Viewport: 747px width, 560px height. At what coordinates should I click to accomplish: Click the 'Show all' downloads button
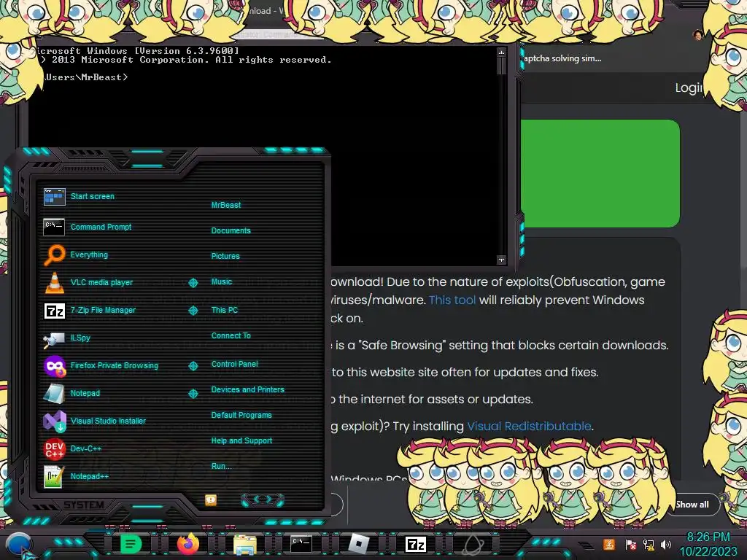pyautogui.click(x=692, y=505)
